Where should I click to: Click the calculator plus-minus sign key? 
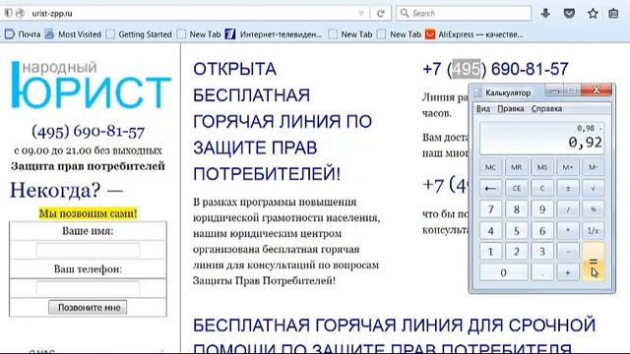pos(568,188)
